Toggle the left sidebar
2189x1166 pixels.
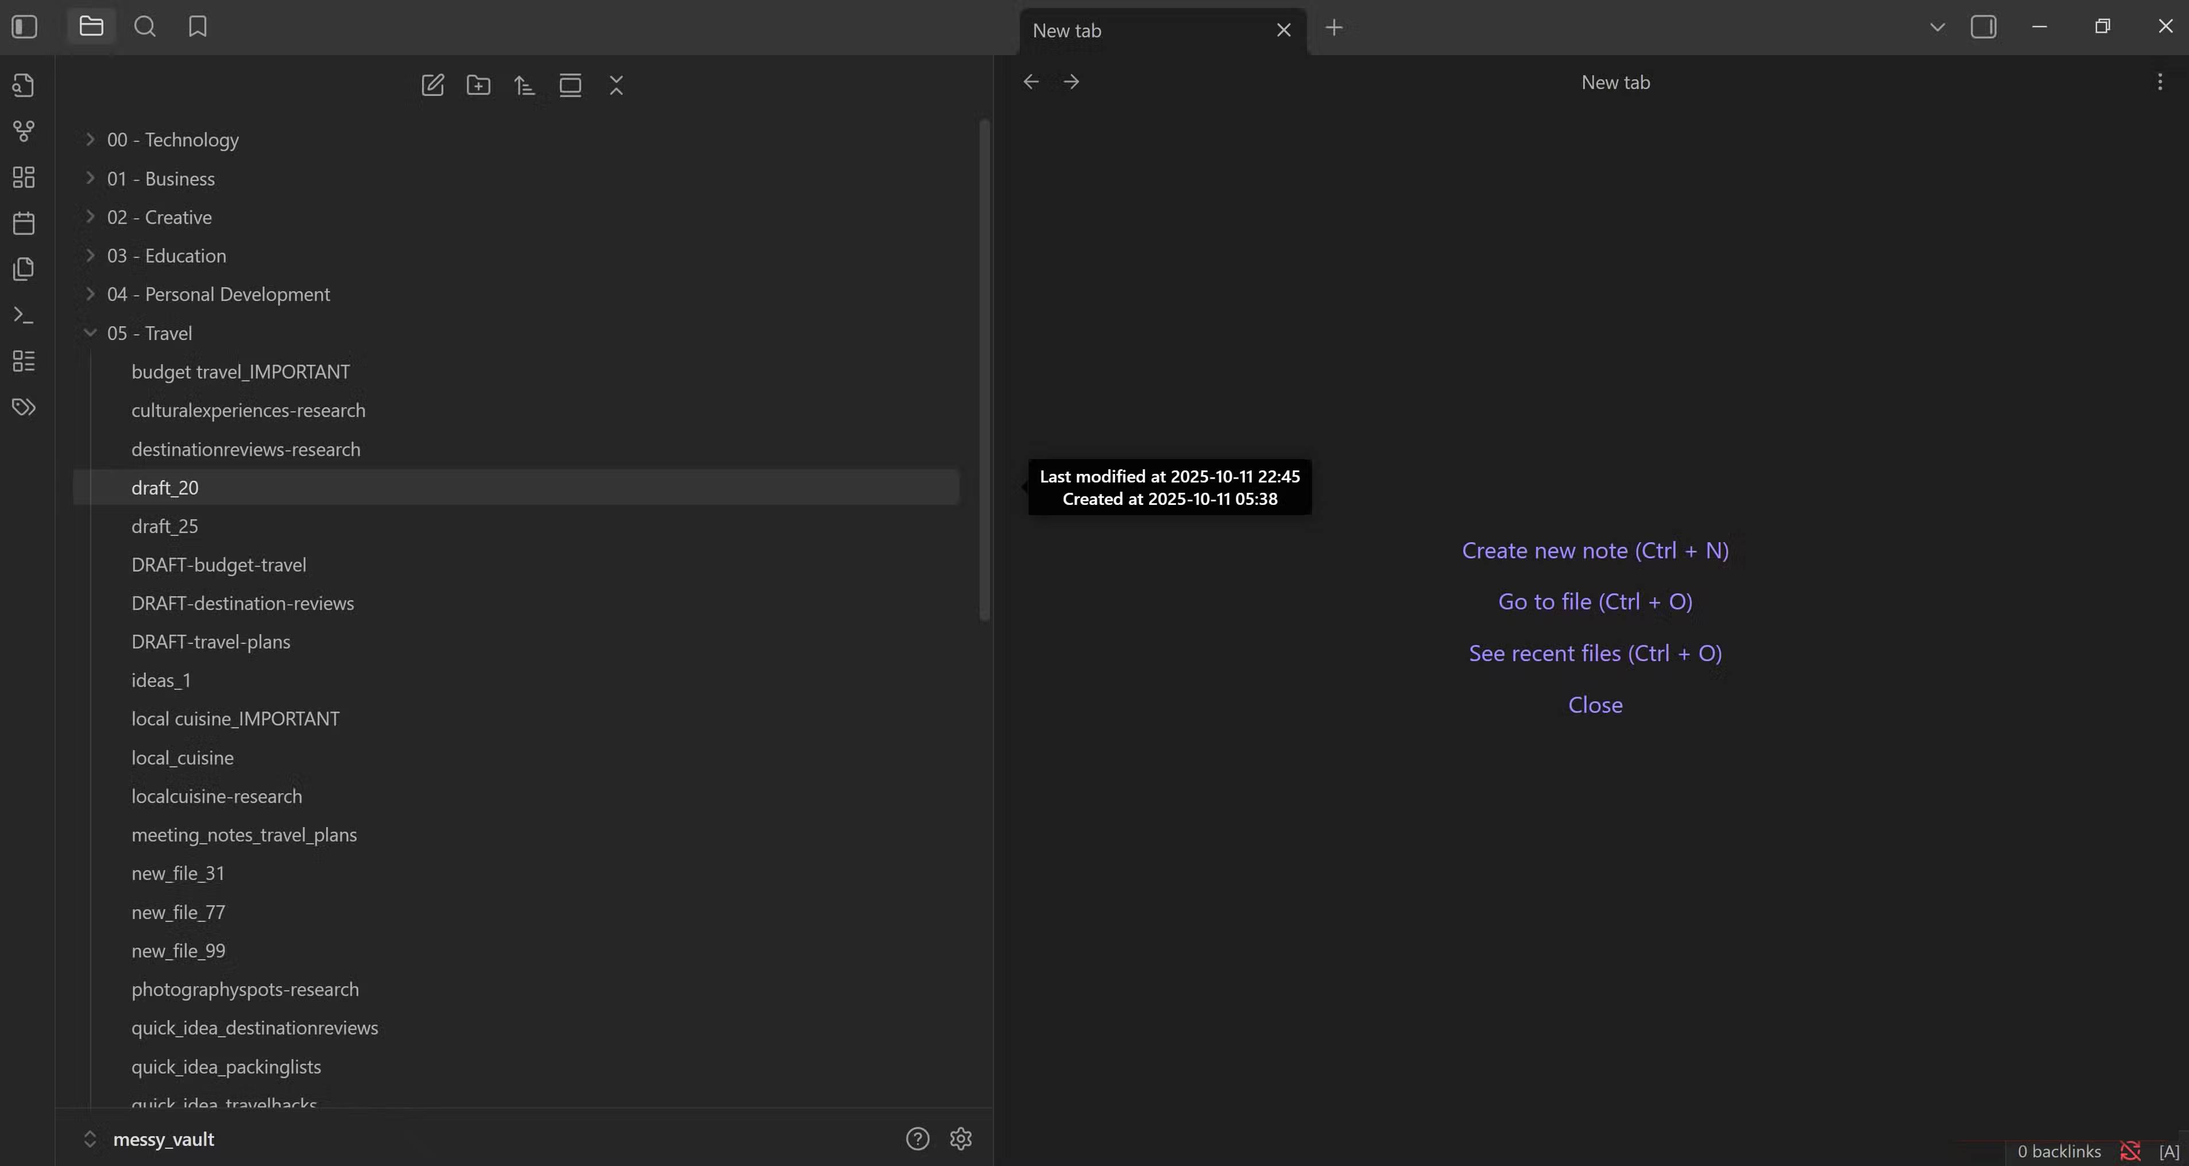click(25, 27)
